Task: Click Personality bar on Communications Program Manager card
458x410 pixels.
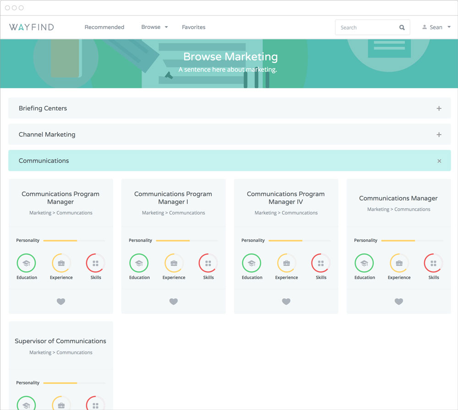Action: coord(74,241)
